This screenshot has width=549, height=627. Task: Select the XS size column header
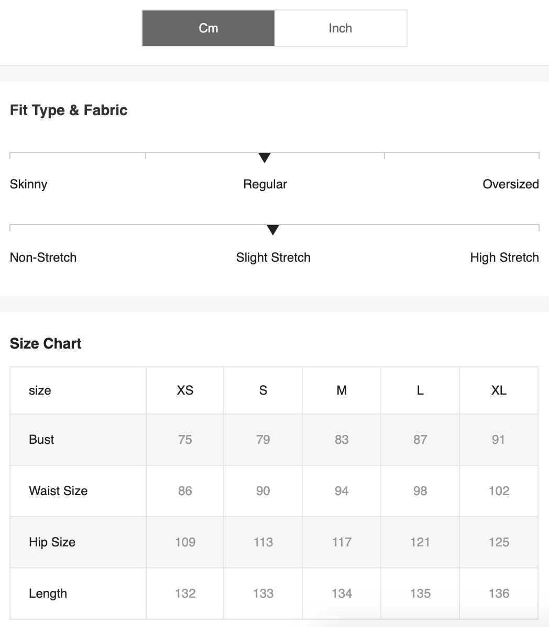[185, 390]
